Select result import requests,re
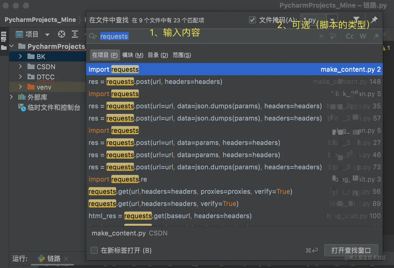The image size is (394, 268). pos(234,179)
